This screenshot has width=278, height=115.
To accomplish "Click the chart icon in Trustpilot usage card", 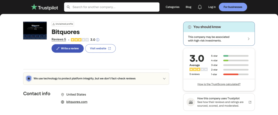I will (x=191, y=102).
